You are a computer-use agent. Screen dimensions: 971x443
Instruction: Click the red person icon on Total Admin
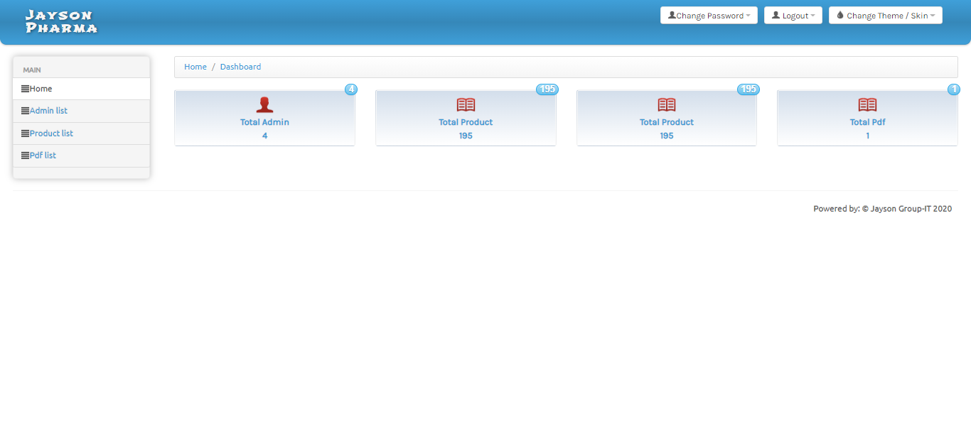[264, 105]
